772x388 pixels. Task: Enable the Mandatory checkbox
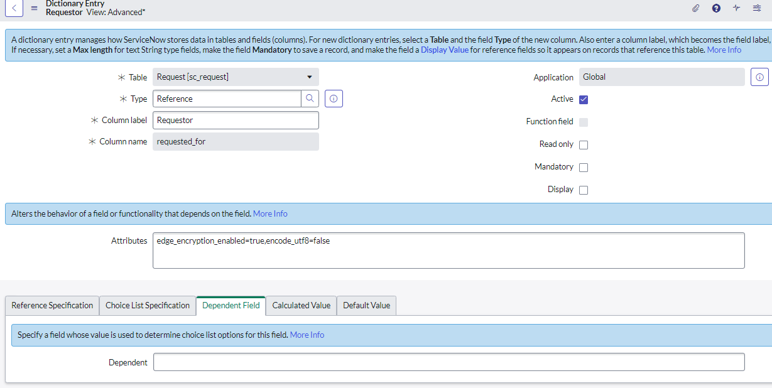click(x=584, y=167)
